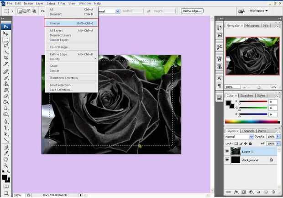Screen dimensions: 283x198
Task: Delete layer with trash icon
Action: (x=273, y=192)
